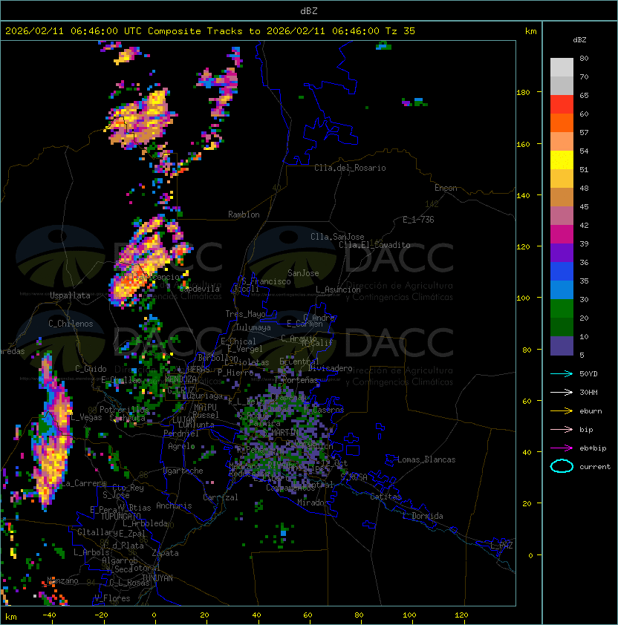Click the 'eb+bip' legend label
The width and height of the screenshot is (618, 625).
[593, 448]
